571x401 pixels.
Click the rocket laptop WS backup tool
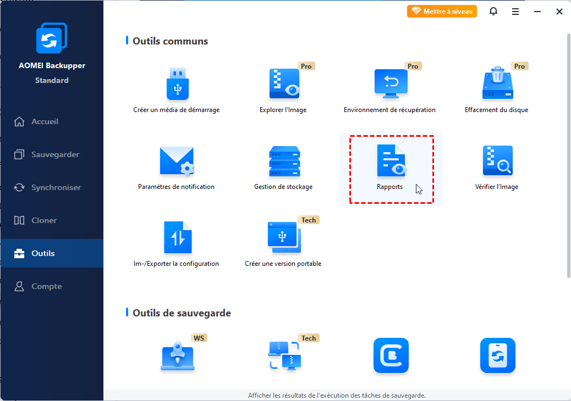pyautogui.click(x=178, y=355)
